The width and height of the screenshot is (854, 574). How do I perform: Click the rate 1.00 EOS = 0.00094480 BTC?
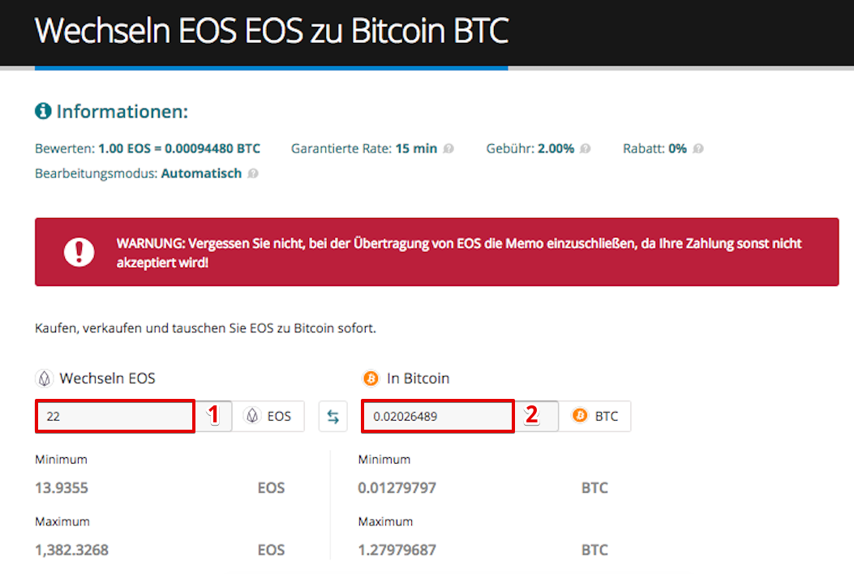pyautogui.click(x=179, y=148)
